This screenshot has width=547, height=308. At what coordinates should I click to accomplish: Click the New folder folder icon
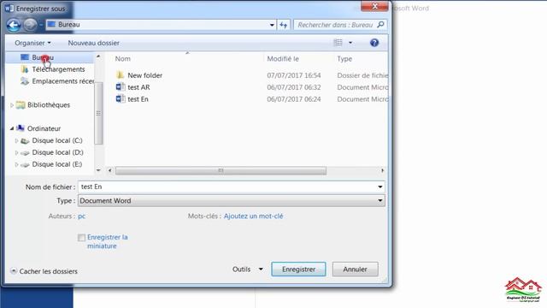[x=121, y=75]
